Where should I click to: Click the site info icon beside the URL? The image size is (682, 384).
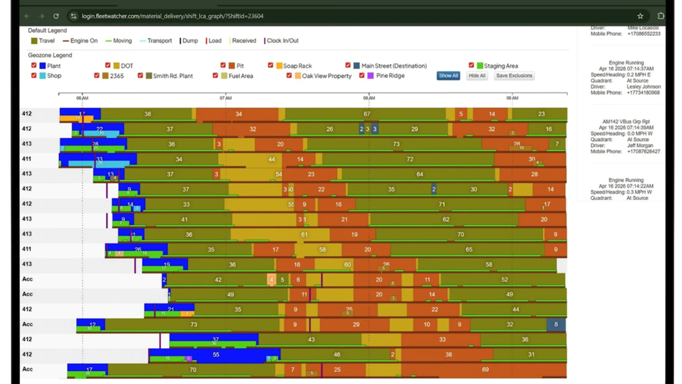click(74, 16)
